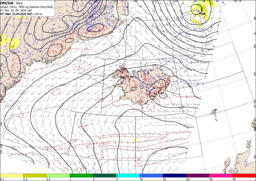This screenshot has width=256, height=181.
Task: Click the (+54 h) forecast offset text
Action: click(x=37, y=14)
